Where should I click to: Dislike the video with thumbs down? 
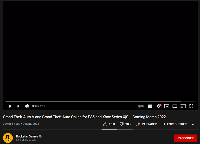click(126, 124)
